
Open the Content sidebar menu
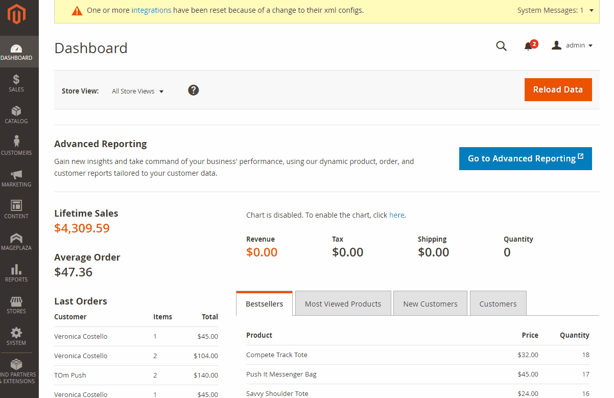coord(16,209)
